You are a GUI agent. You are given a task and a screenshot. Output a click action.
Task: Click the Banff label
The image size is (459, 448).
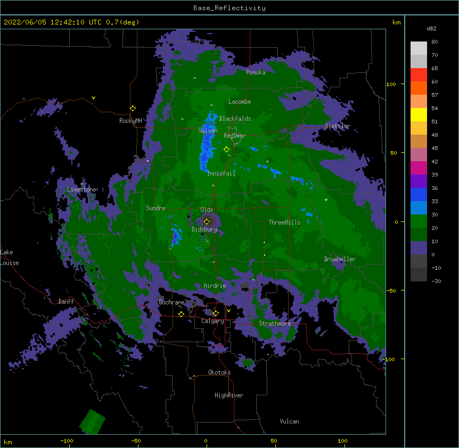coord(66,302)
